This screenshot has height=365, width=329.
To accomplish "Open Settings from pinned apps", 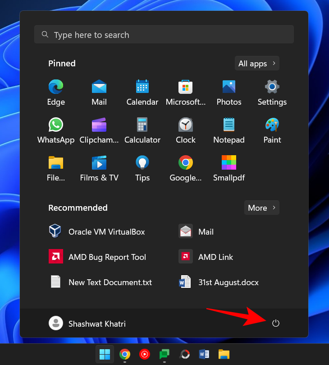I will point(272,92).
